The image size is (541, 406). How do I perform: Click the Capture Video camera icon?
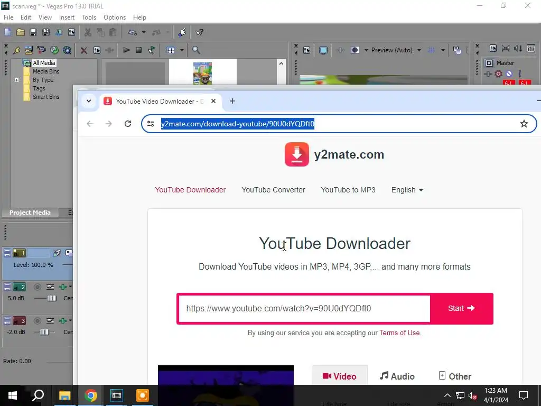pyautogui.click(x=41, y=50)
